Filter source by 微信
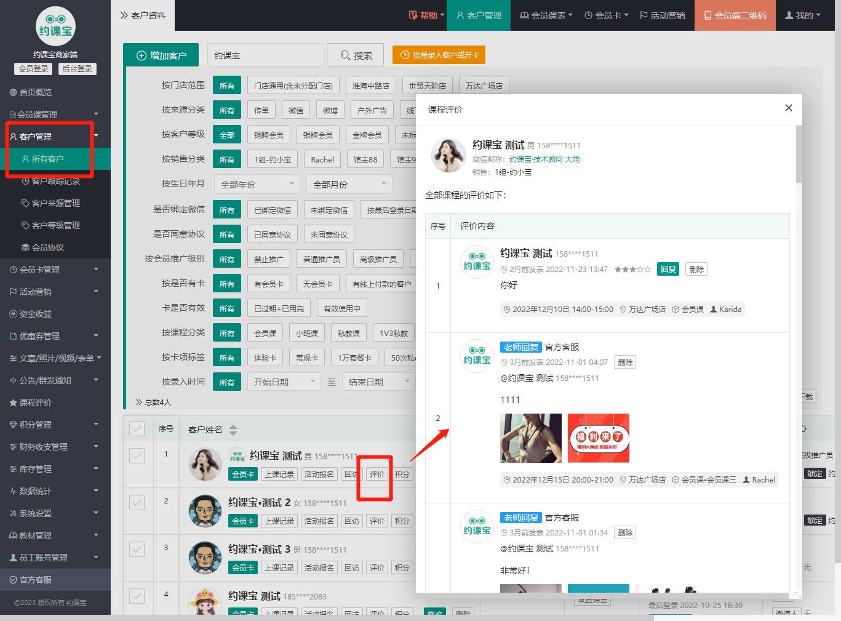 (x=296, y=110)
